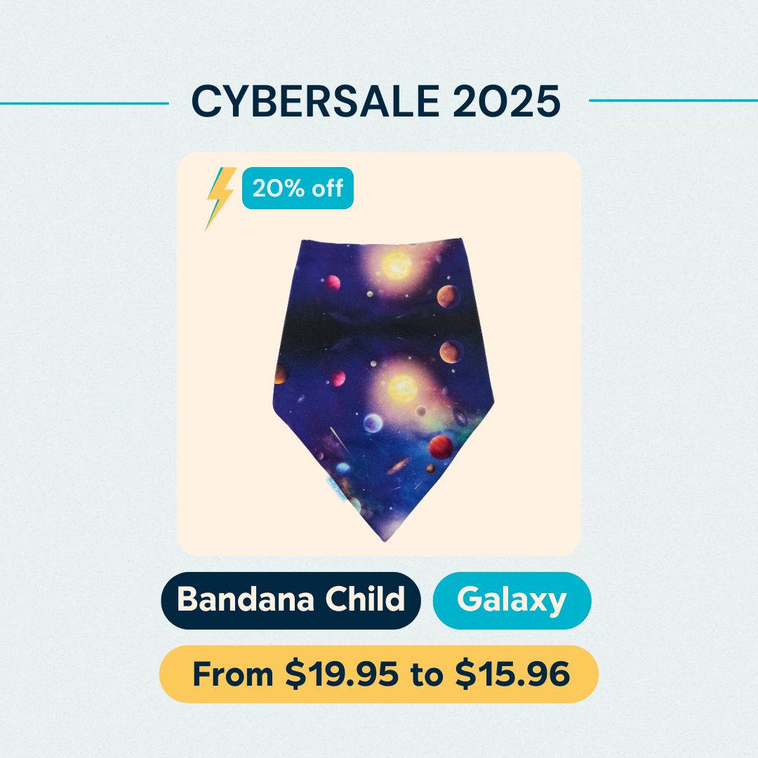
Task: Select the teal "Galaxy" label
Action: (512, 601)
